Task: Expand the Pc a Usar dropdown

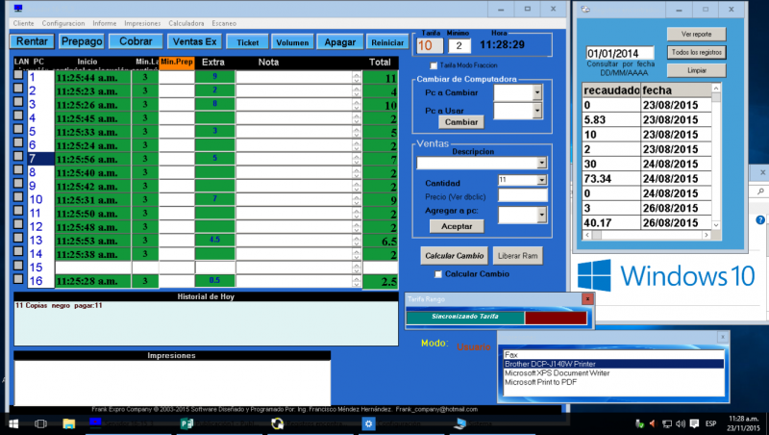Action: pos(537,111)
